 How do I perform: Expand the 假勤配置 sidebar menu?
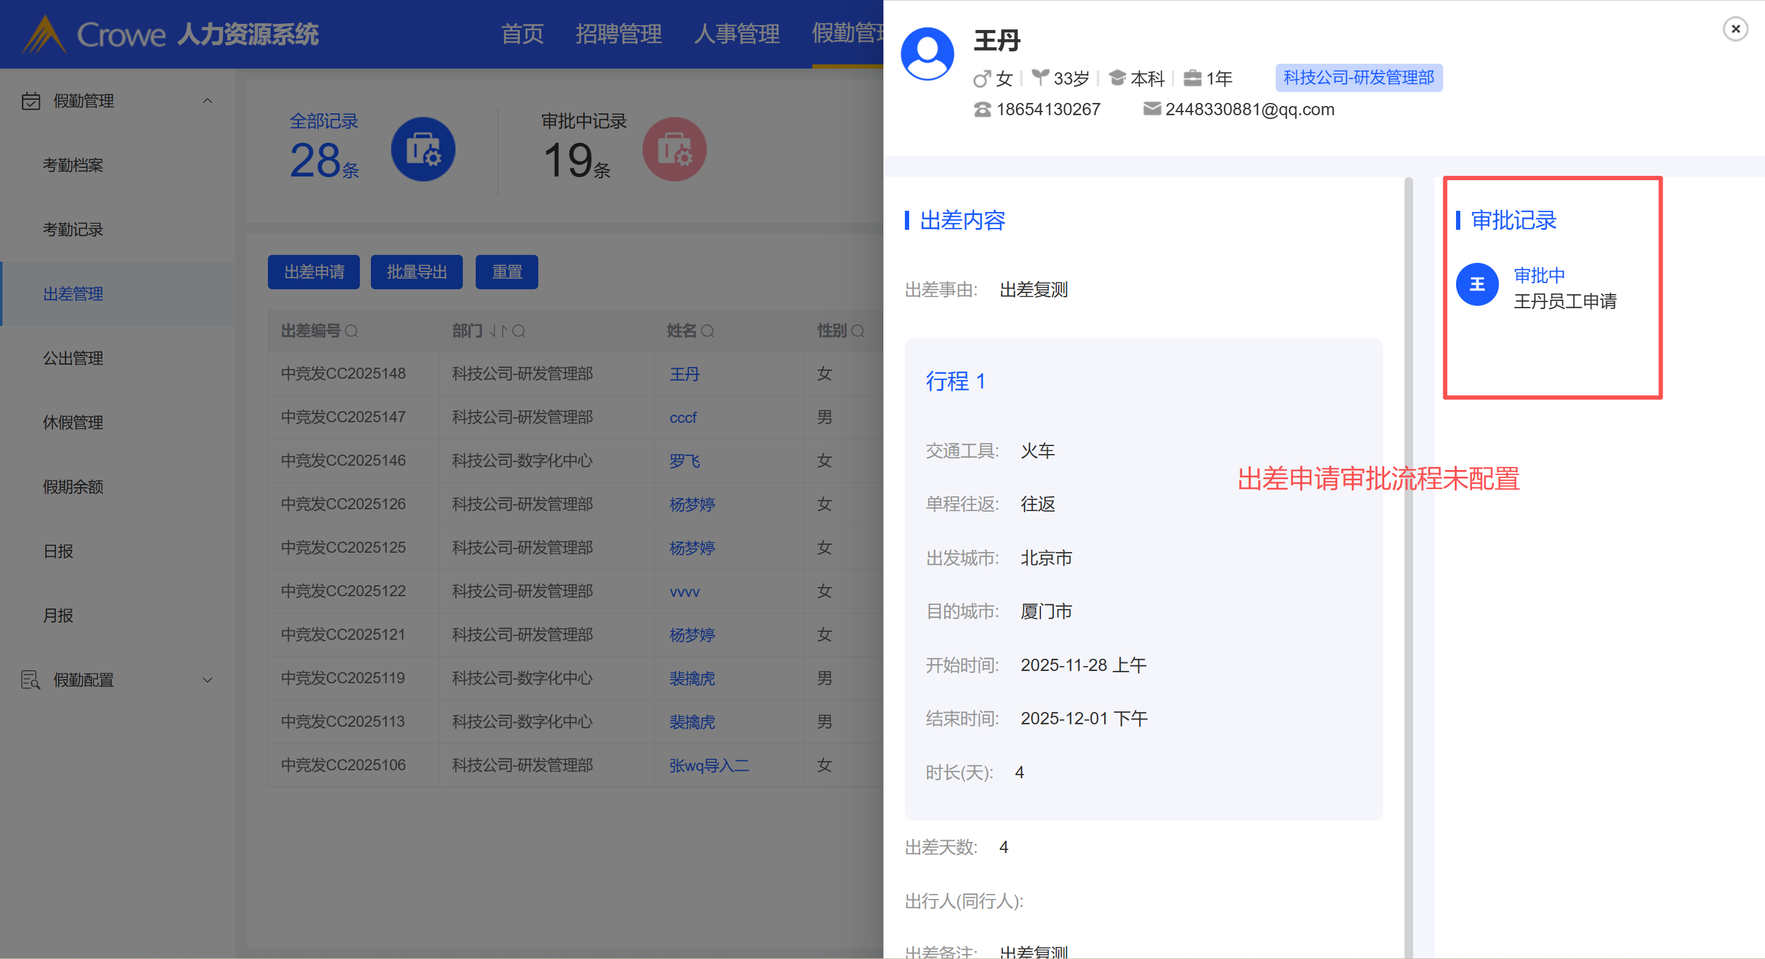tap(207, 680)
